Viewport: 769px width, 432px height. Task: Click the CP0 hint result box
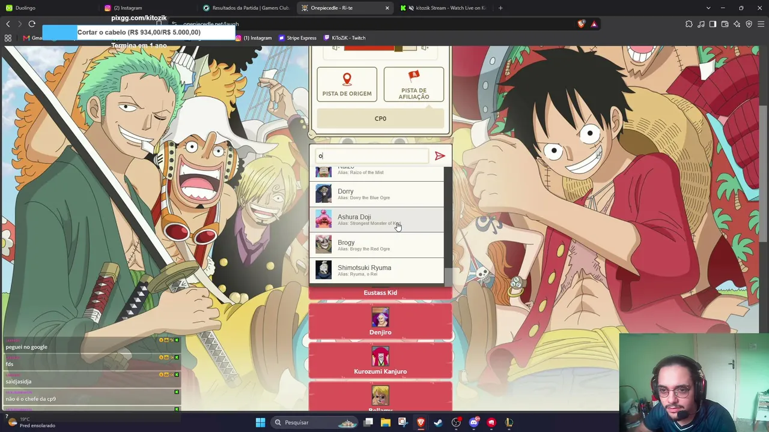click(x=380, y=119)
